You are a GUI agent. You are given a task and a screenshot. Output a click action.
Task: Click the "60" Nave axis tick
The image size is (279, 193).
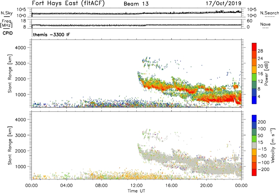click(x=250, y=21)
